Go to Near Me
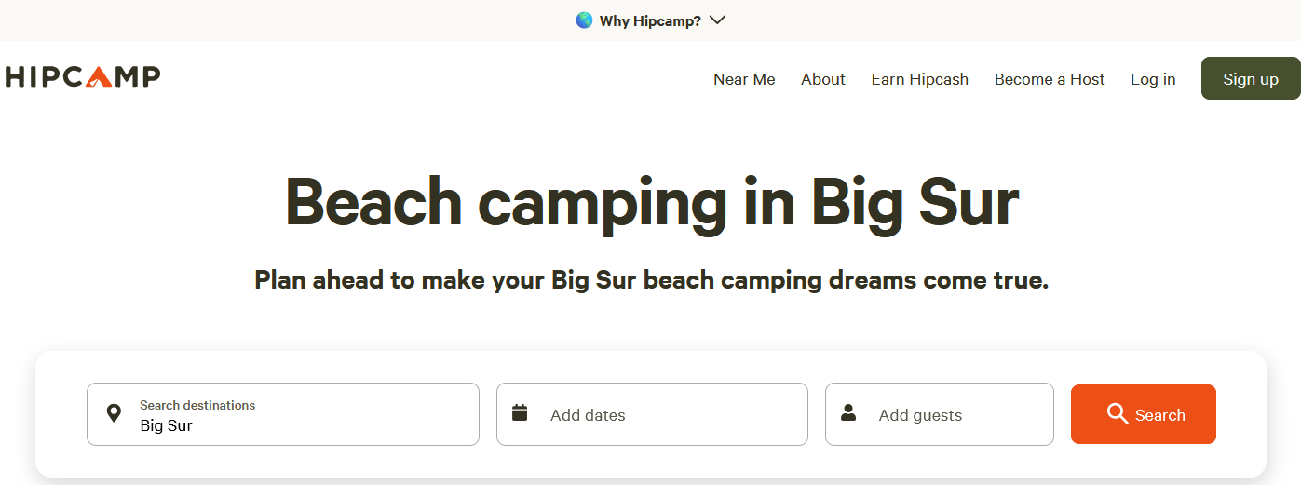 [x=744, y=79]
